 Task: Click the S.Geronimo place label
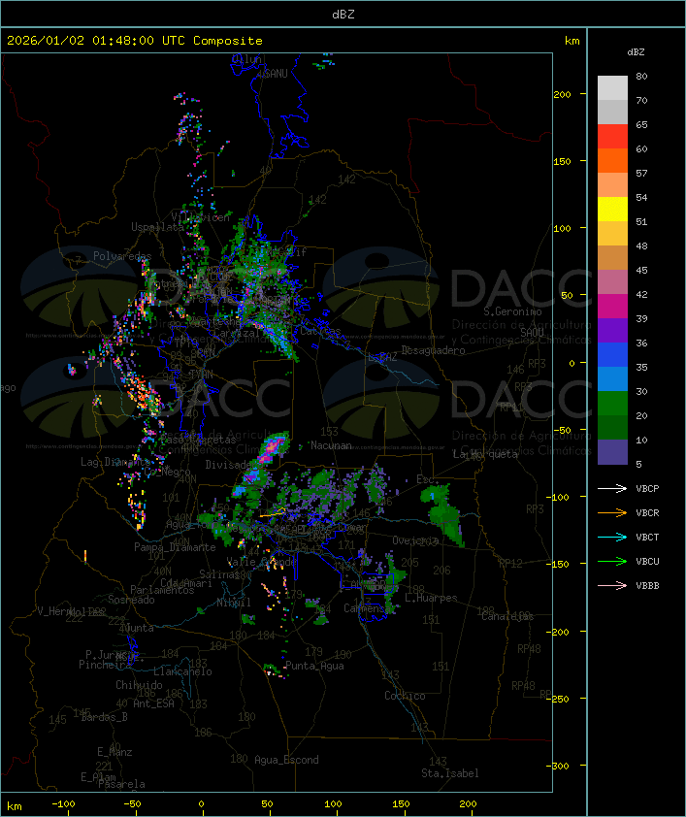(x=512, y=311)
